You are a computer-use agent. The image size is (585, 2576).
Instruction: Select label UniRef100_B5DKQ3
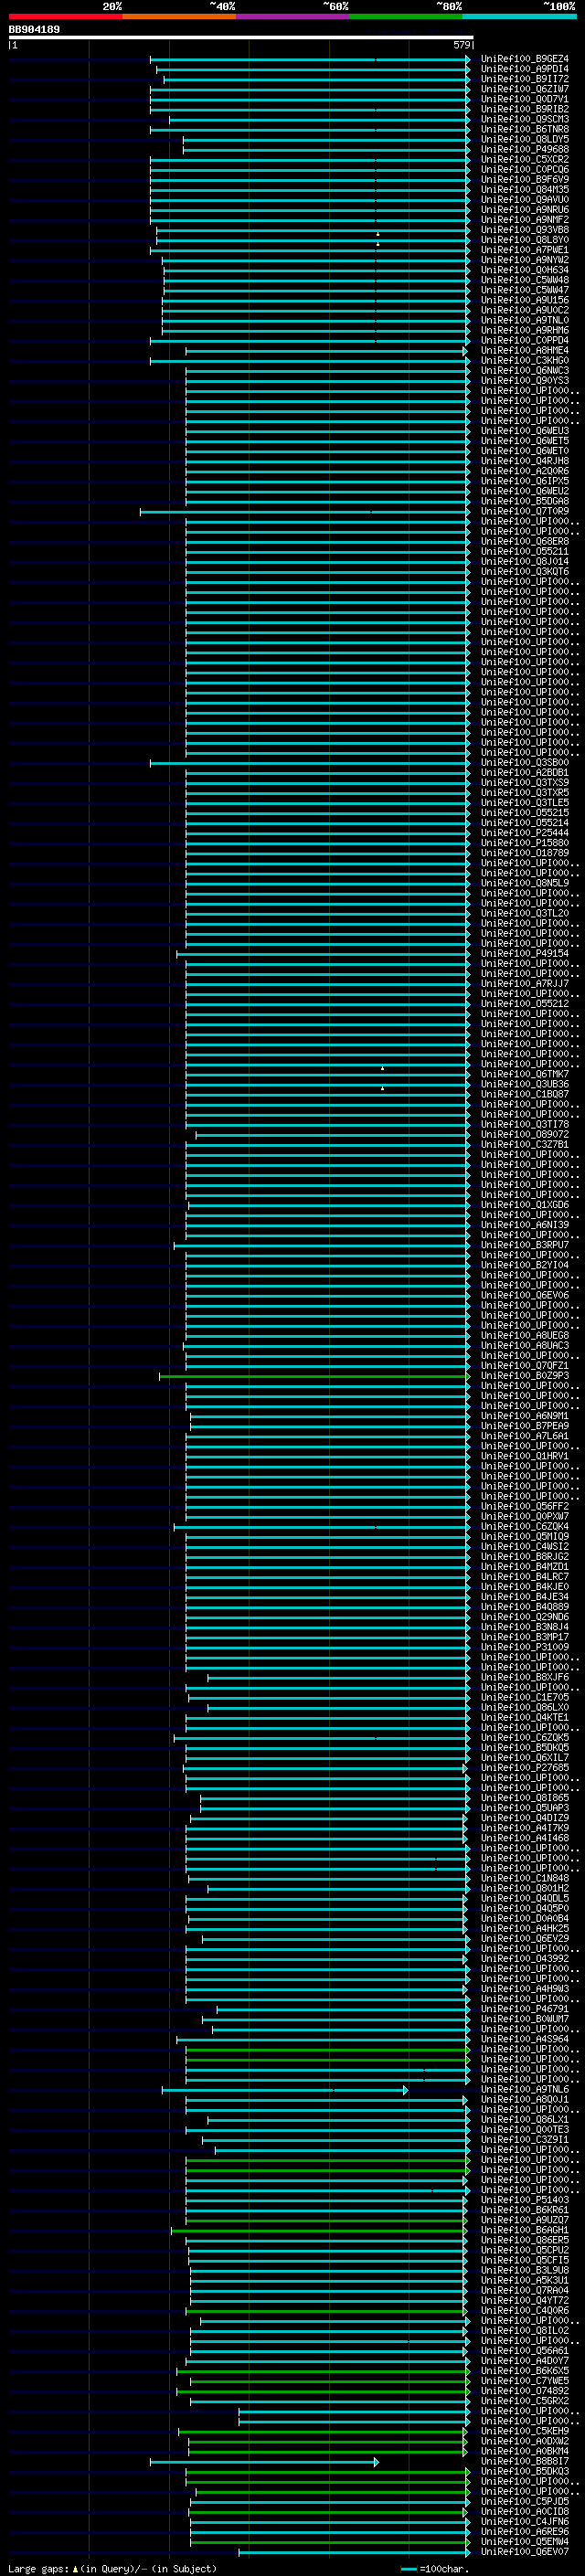525,2471
